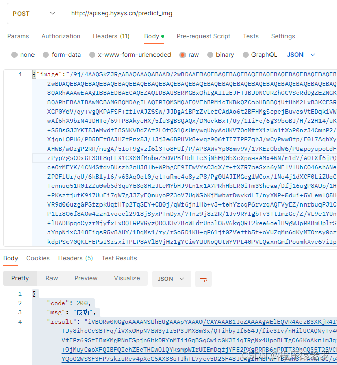
Task: Open the Pre-request Script tab
Action: 204,36
